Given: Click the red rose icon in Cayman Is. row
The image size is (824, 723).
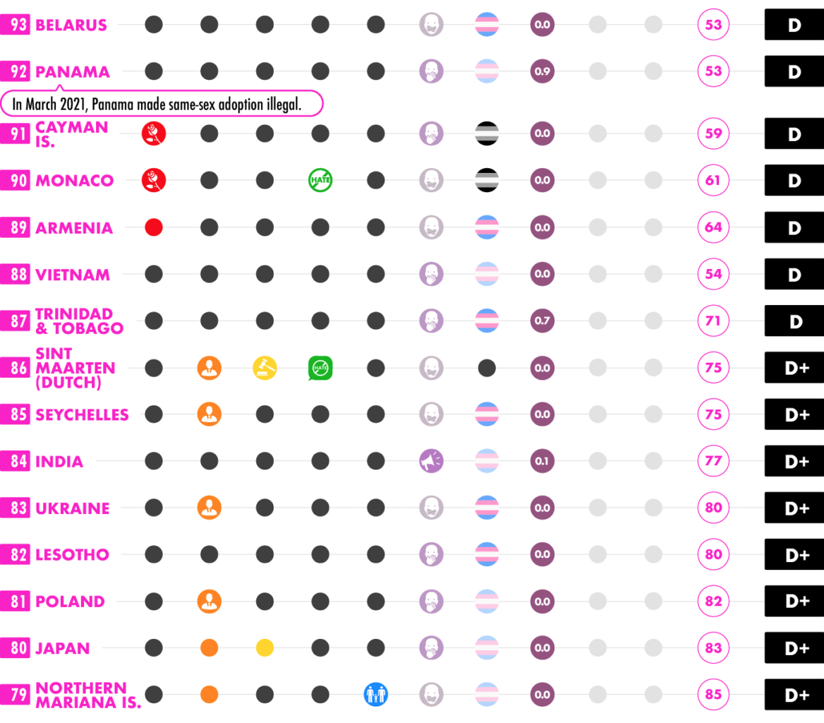Looking at the screenshot, I should (x=154, y=133).
